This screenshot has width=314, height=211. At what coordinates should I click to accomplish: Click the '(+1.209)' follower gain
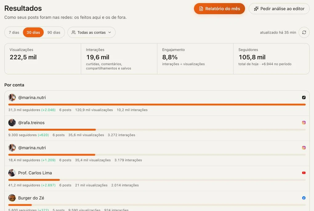point(48,160)
